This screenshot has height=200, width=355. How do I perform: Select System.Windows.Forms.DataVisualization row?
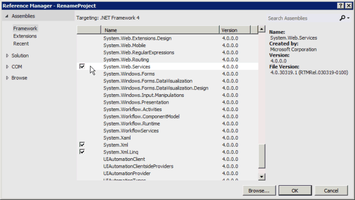[167, 81]
